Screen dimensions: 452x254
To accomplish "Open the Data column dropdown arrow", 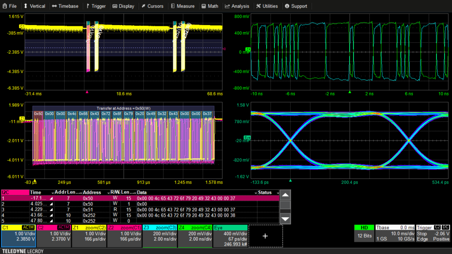I will (x=256, y=193).
